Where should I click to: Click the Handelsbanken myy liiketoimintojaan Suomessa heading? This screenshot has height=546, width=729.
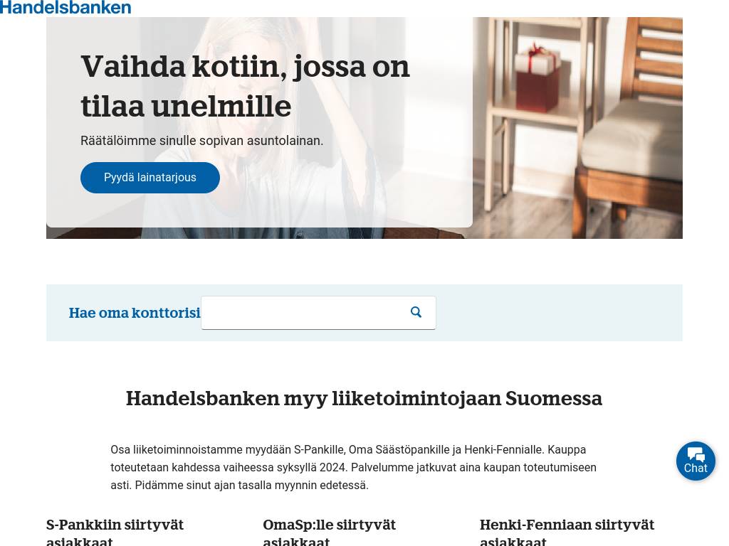(364, 398)
